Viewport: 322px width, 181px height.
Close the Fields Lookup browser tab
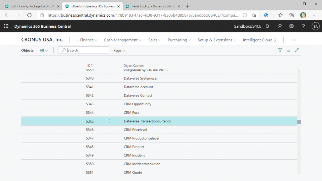coord(179,6)
